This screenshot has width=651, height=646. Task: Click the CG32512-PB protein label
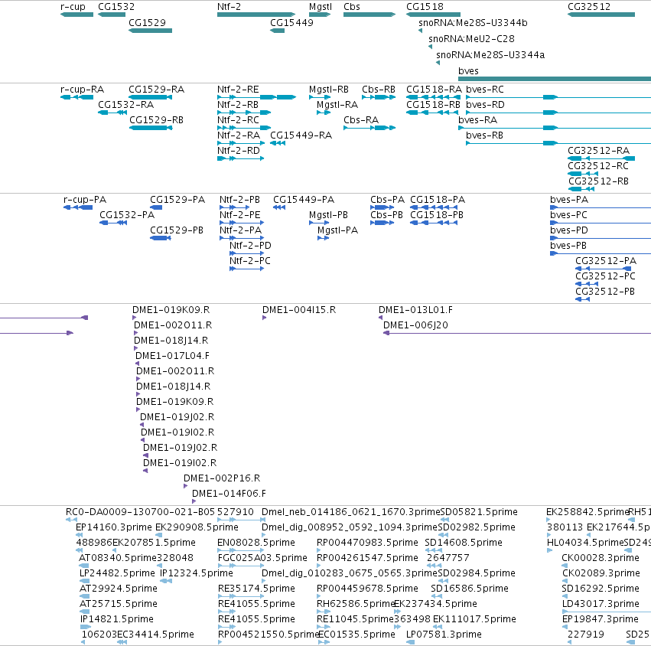[605, 291]
